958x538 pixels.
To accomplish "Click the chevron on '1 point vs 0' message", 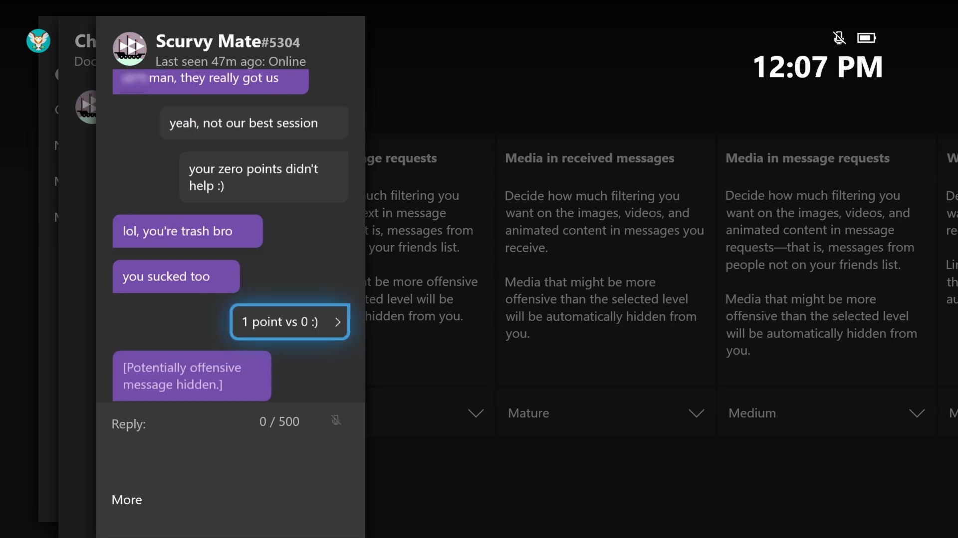I will point(338,322).
